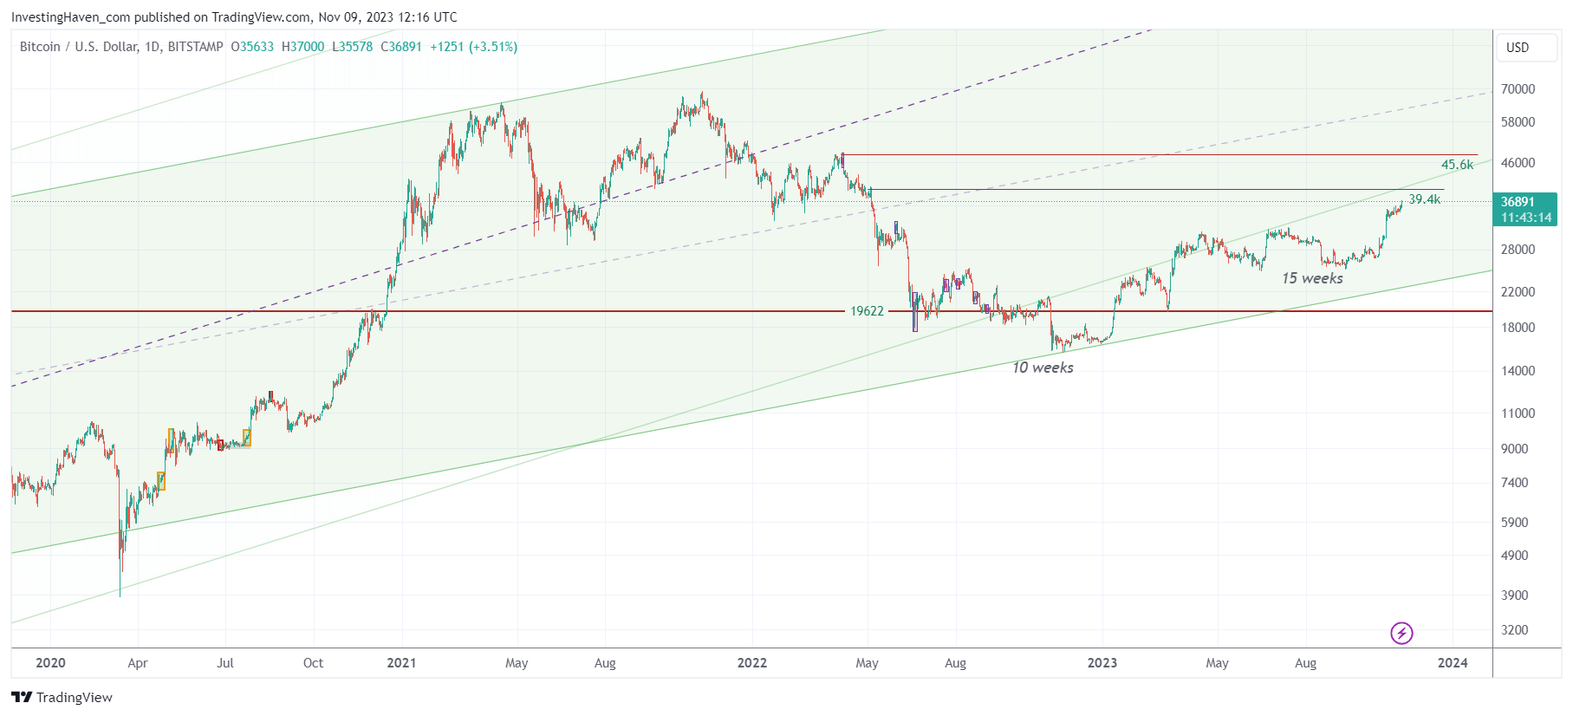Click the countdown timer 11:43:14
Image resolution: width=1573 pixels, height=716 pixels.
[1526, 218]
